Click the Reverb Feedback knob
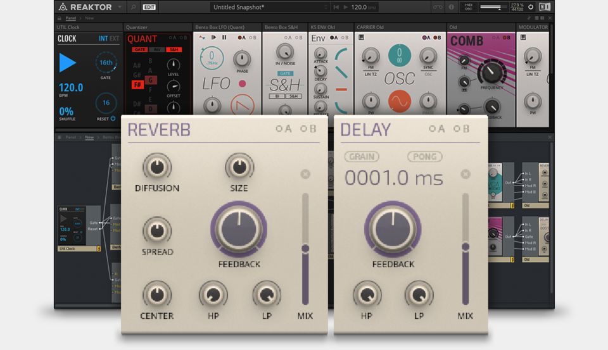Viewport: 608px width, 350px height. 239,228
